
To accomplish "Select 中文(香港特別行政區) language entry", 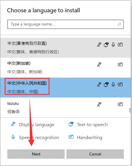I will (x=66, y=48).
